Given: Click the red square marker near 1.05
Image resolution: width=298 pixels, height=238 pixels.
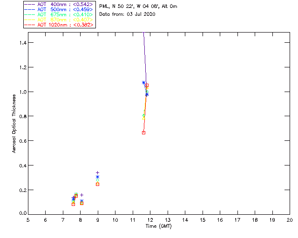Looking at the screenshot, I should click(x=147, y=86).
